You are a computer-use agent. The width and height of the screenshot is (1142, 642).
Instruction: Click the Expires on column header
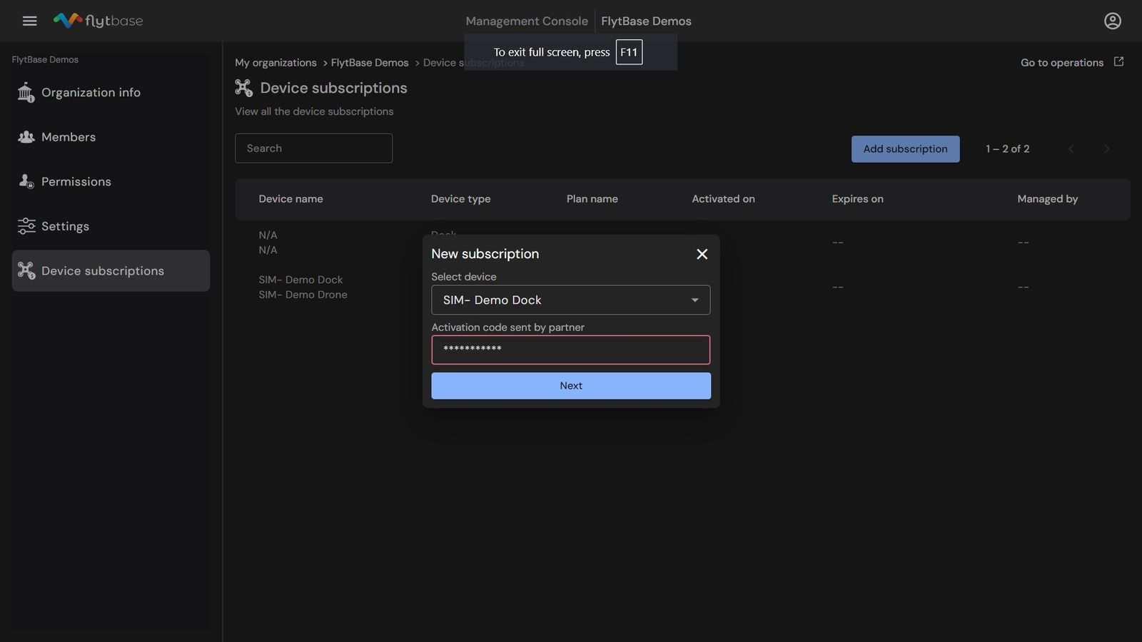point(857,198)
